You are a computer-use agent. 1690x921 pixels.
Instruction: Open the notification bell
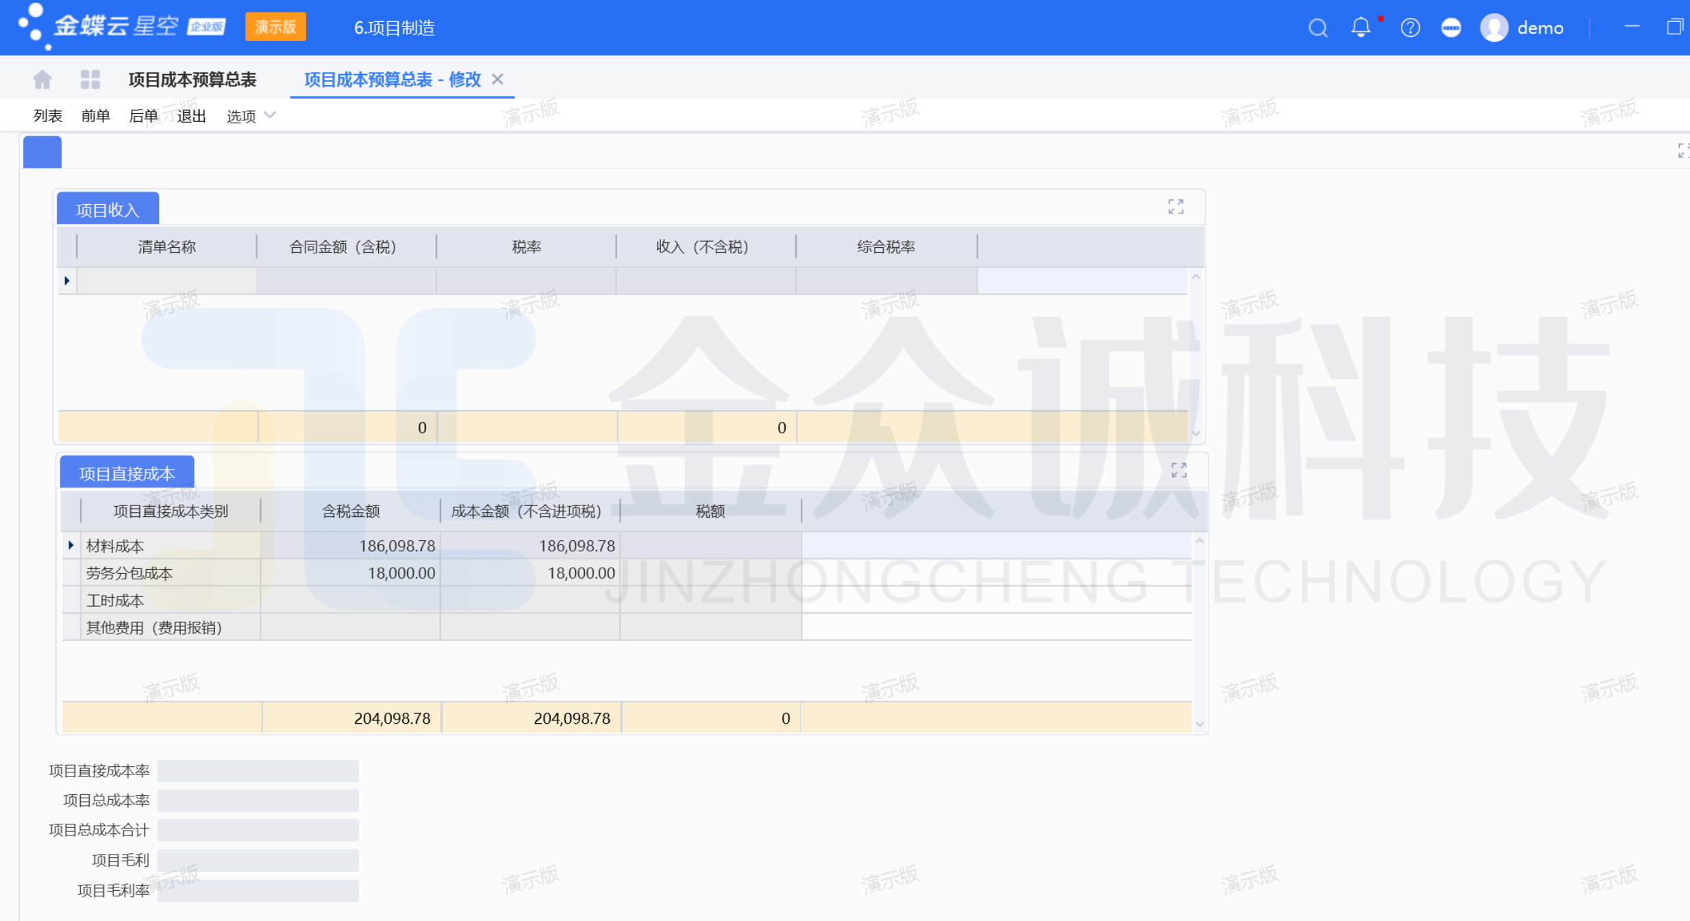1360,27
